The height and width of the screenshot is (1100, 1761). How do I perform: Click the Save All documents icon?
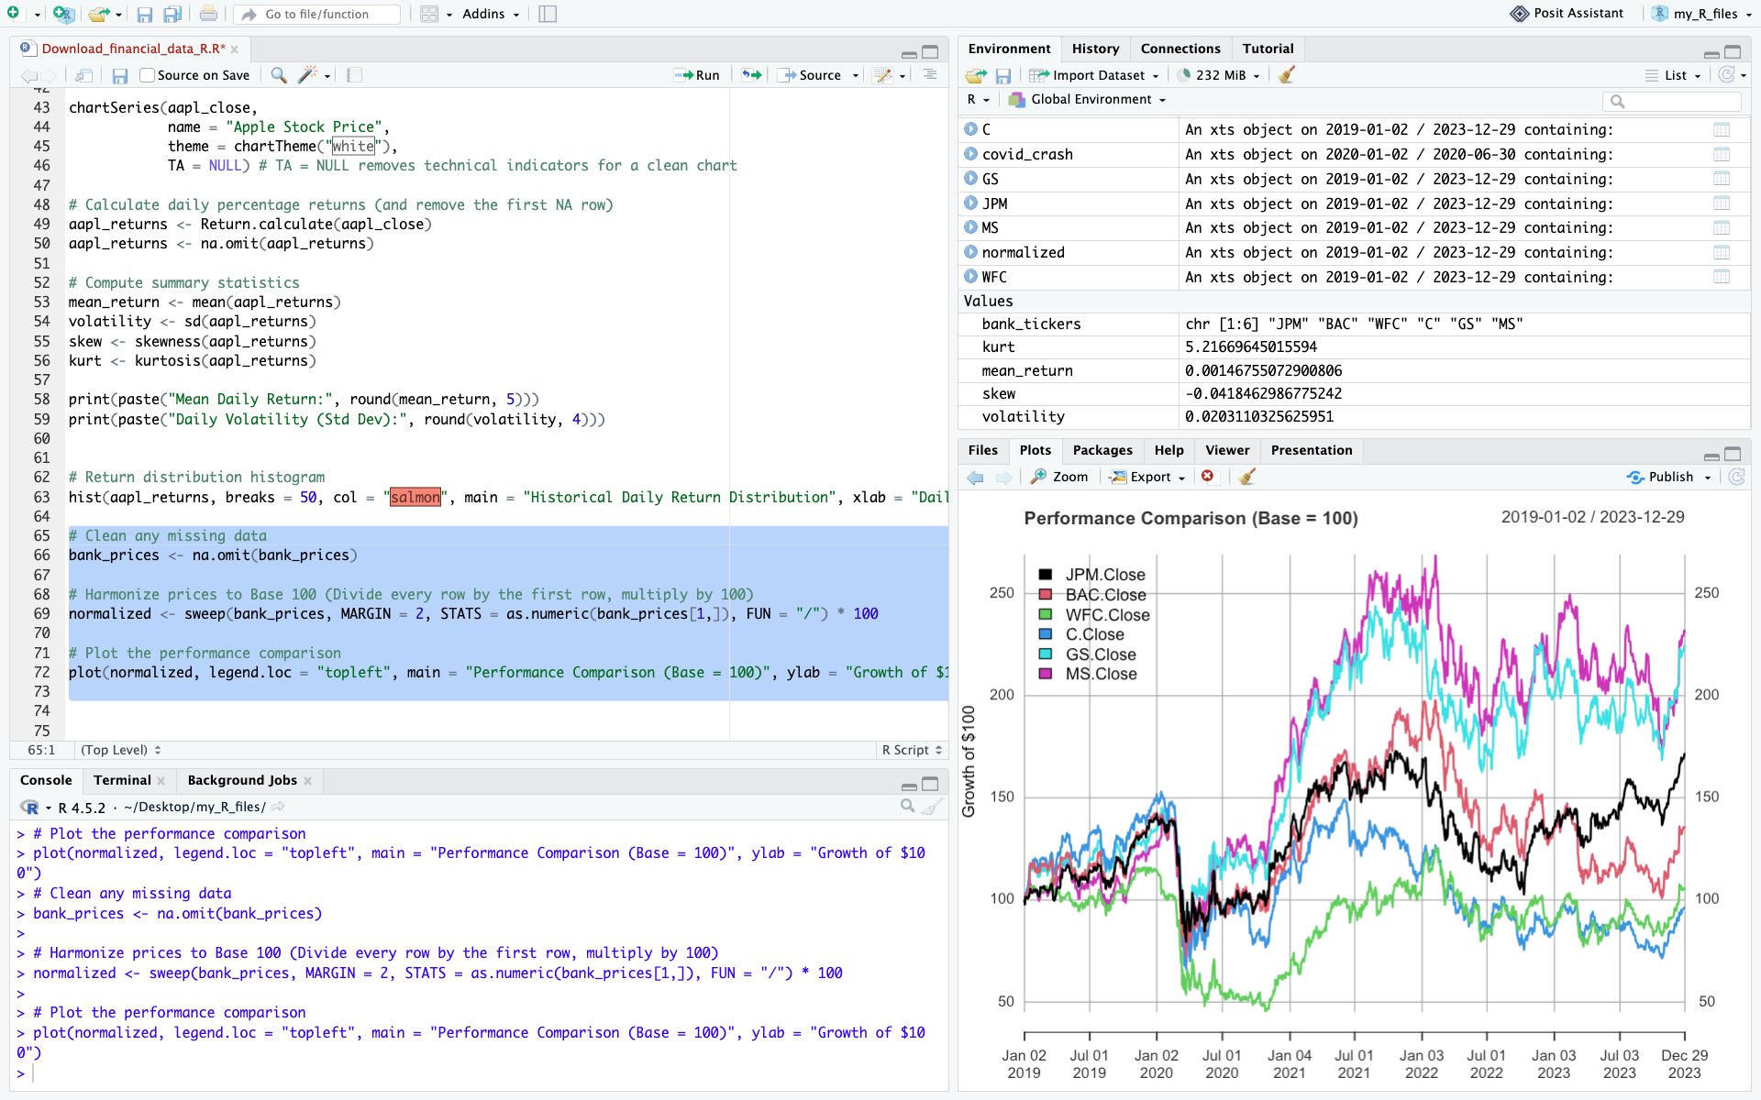coord(172,14)
